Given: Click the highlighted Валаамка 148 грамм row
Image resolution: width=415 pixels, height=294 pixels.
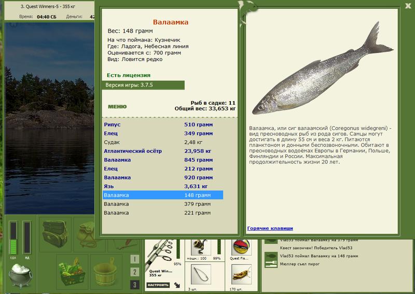Looking at the screenshot, I should pos(163,195).
